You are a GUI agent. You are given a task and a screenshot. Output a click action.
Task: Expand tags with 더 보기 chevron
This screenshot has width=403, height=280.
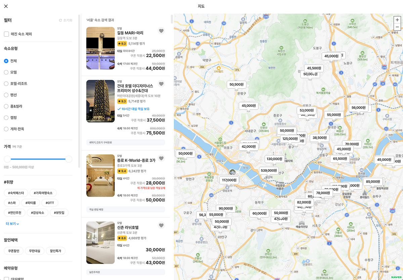point(12,224)
